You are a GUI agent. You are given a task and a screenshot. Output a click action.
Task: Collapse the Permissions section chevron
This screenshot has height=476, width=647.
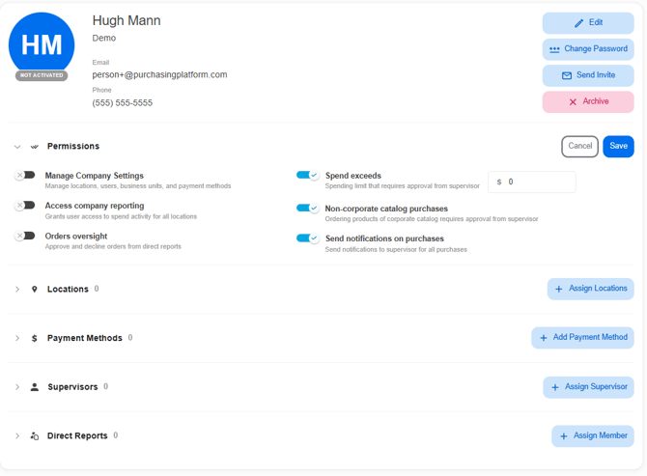17,147
